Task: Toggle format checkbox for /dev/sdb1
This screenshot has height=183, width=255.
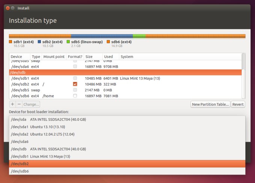Action: pos(75,78)
